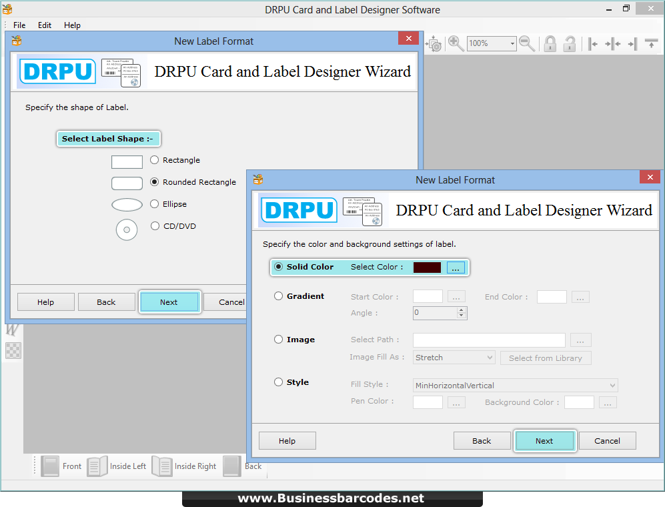
Task: Select the Style radio option
Action: point(278,382)
